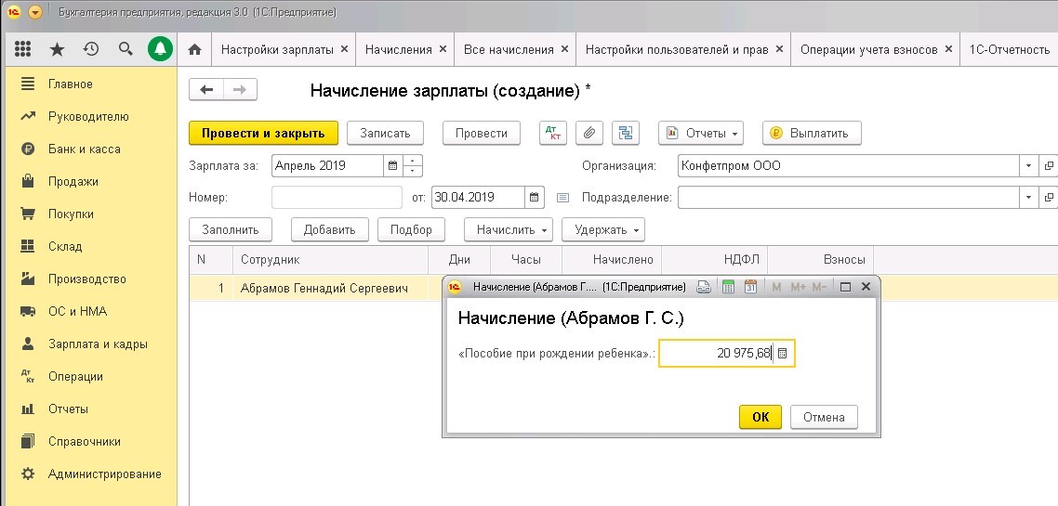This screenshot has height=506, width=1058.
Task: Open calculator icon in dialog title bar
Action: pyautogui.click(x=729, y=287)
